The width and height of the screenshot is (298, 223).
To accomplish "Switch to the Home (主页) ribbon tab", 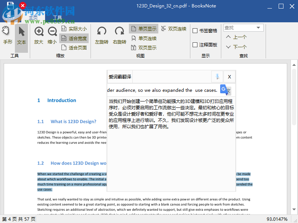I will point(33,17).
